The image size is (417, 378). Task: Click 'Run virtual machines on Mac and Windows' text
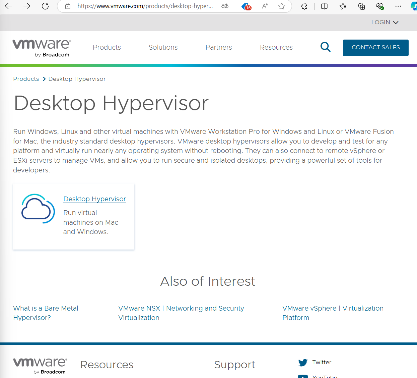pyautogui.click(x=91, y=222)
